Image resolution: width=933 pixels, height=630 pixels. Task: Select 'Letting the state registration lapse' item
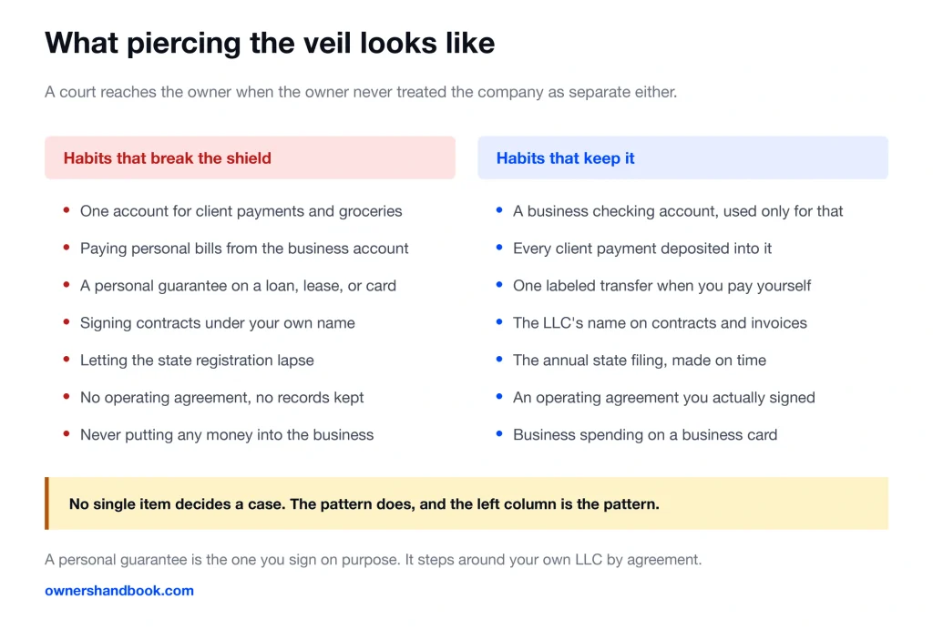(197, 361)
